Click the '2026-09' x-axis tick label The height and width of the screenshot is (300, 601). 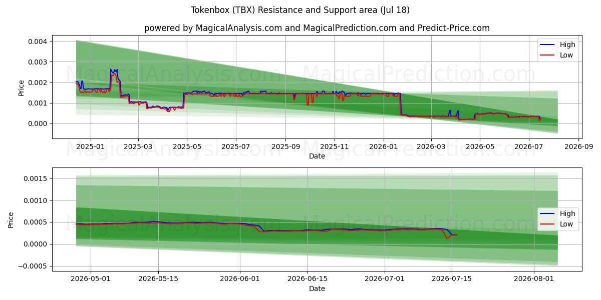579,147
